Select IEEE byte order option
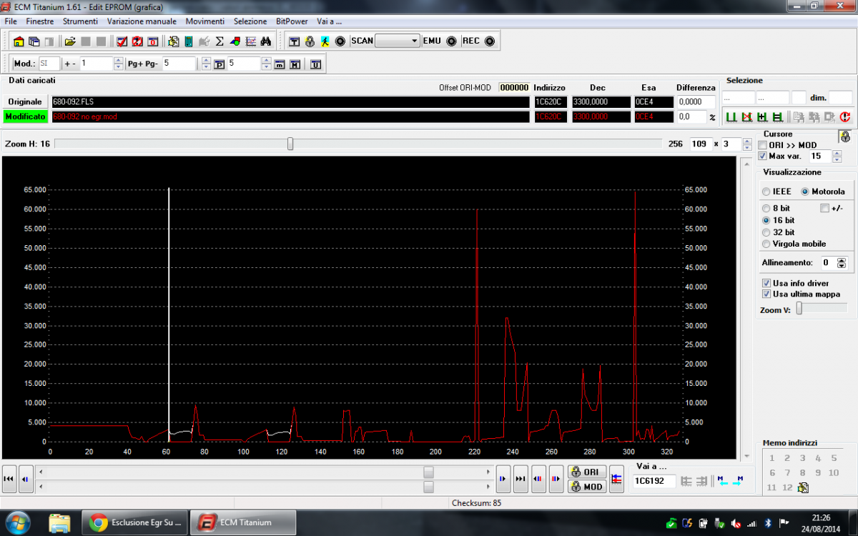Screen dimensions: 858x536 766,192
